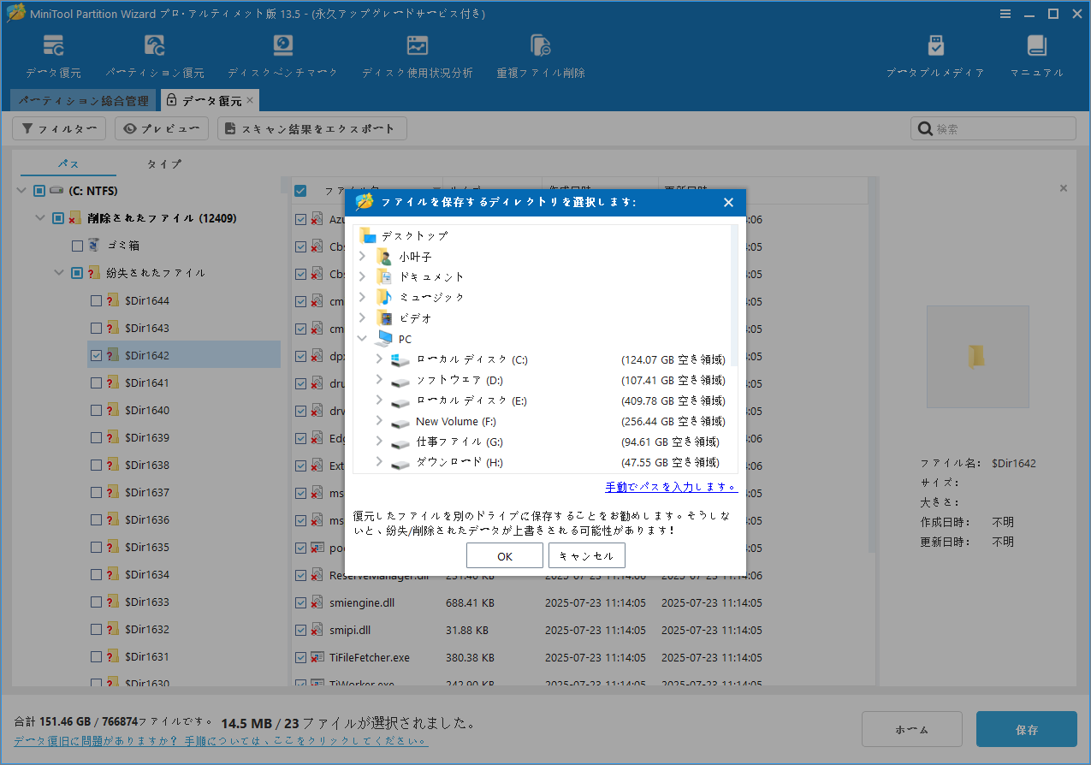Open ディスク使用状況分析 tool
Image resolution: width=1091 pixels, height=765 pixels.
(x=418, y=54)
